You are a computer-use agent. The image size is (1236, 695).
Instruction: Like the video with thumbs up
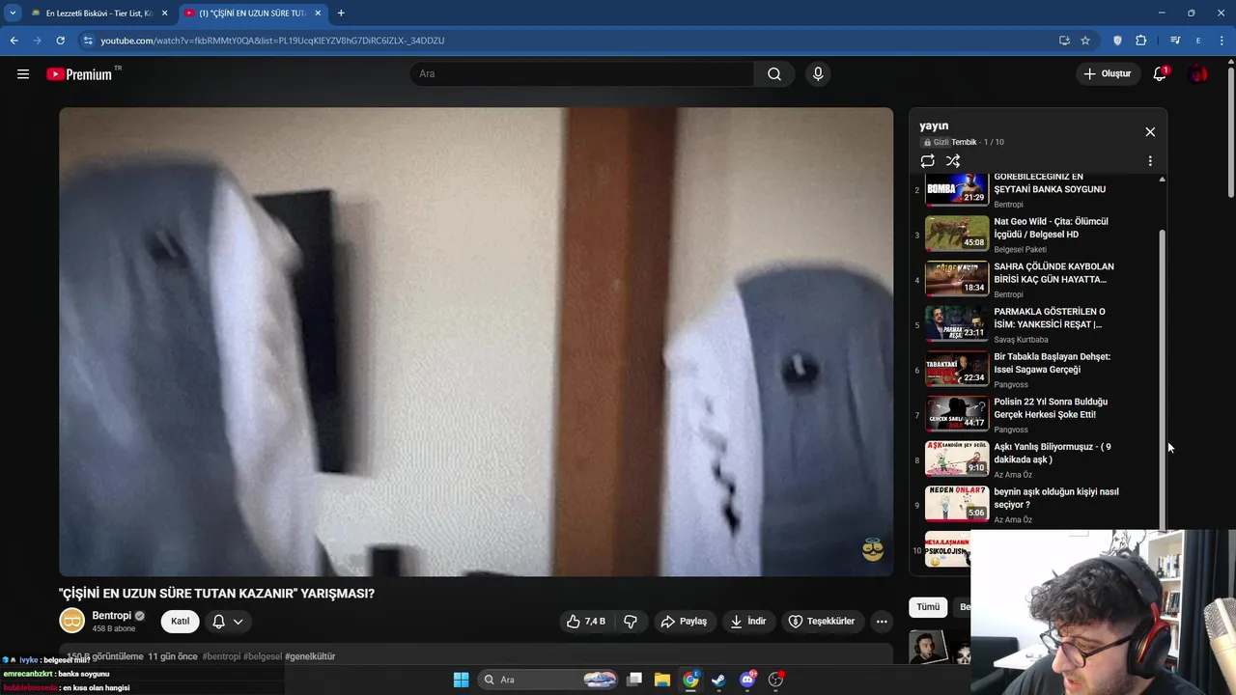(587, 622)
